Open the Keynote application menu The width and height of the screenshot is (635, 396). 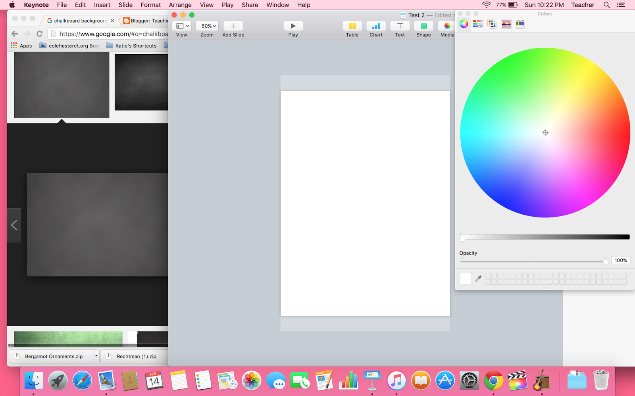point(36,5)
